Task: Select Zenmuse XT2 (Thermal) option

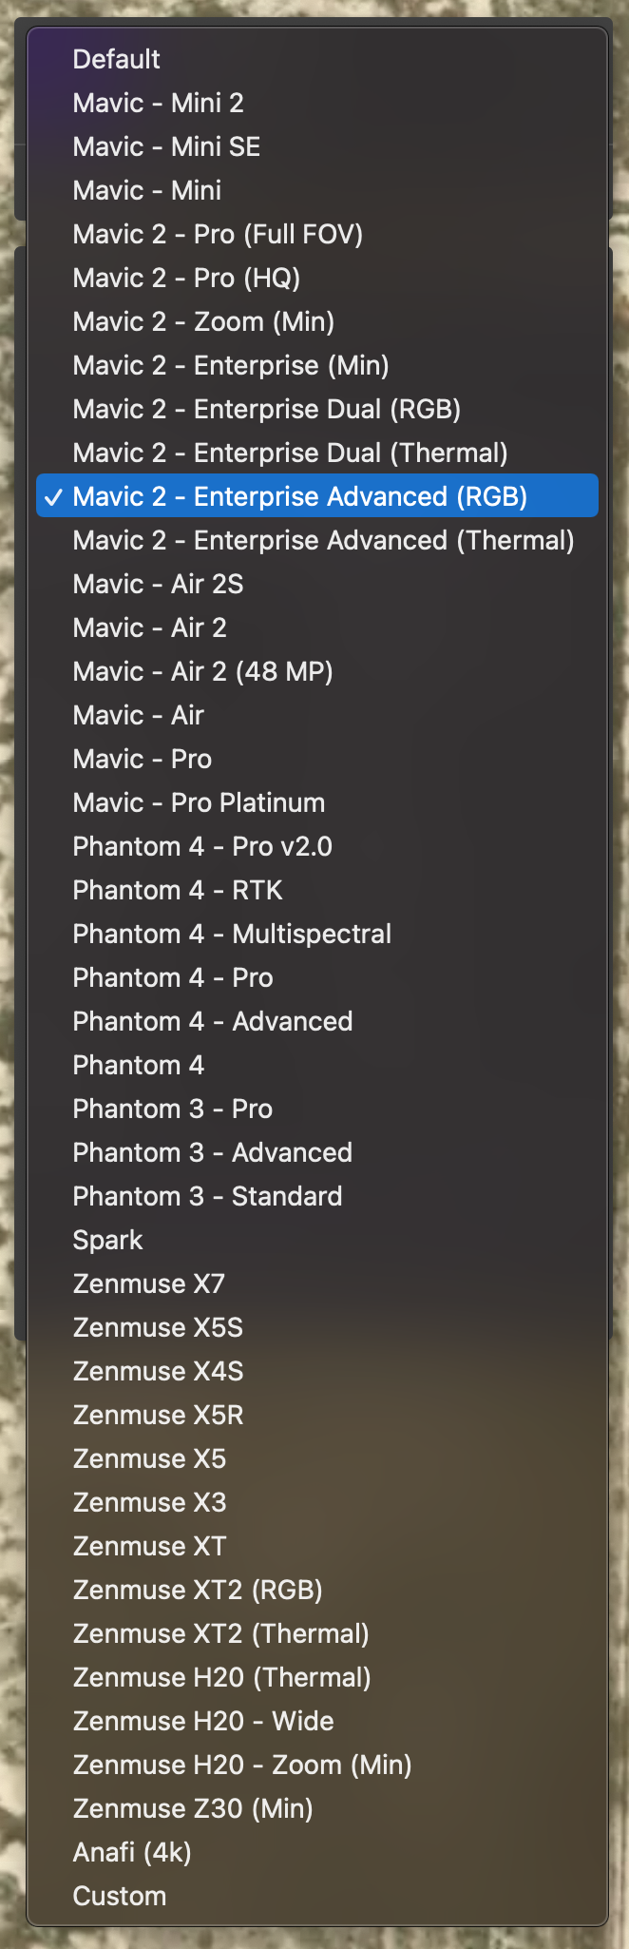Action: point(317,1633)
